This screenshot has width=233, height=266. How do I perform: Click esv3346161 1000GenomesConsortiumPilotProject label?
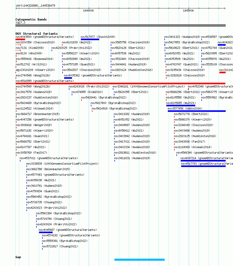(x=149, y=86)
